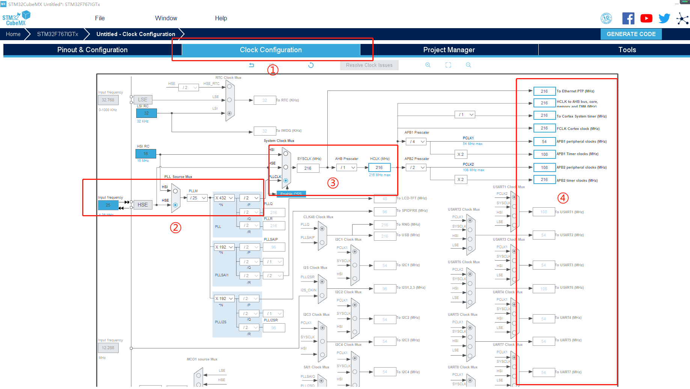Click the Enable CSS button

click(291, 194)
